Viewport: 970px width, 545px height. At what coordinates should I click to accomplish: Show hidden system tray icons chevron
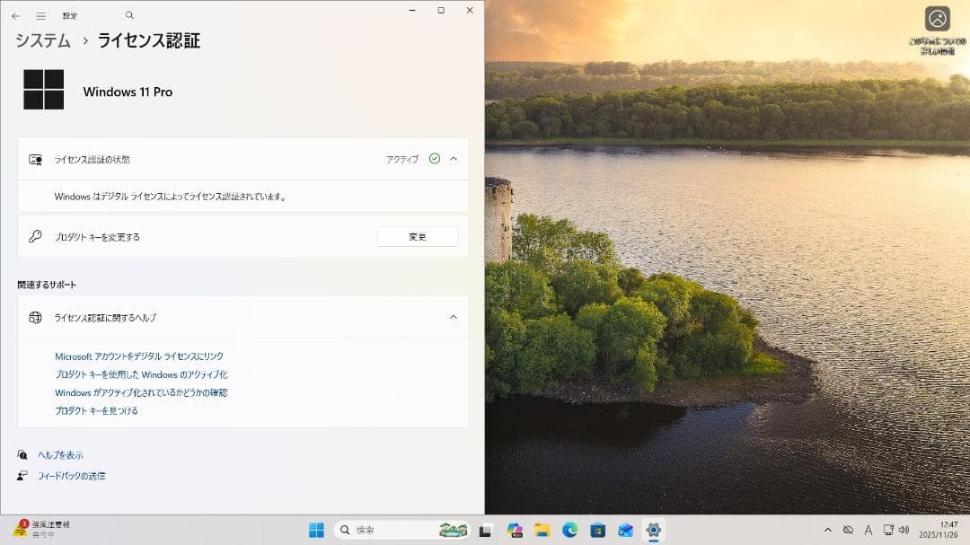(x=827, y=530)
